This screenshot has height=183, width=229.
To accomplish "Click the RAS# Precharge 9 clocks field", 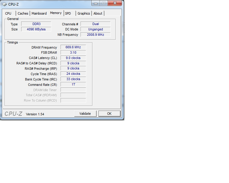I will pyautogui.click(x=73, y=69).
